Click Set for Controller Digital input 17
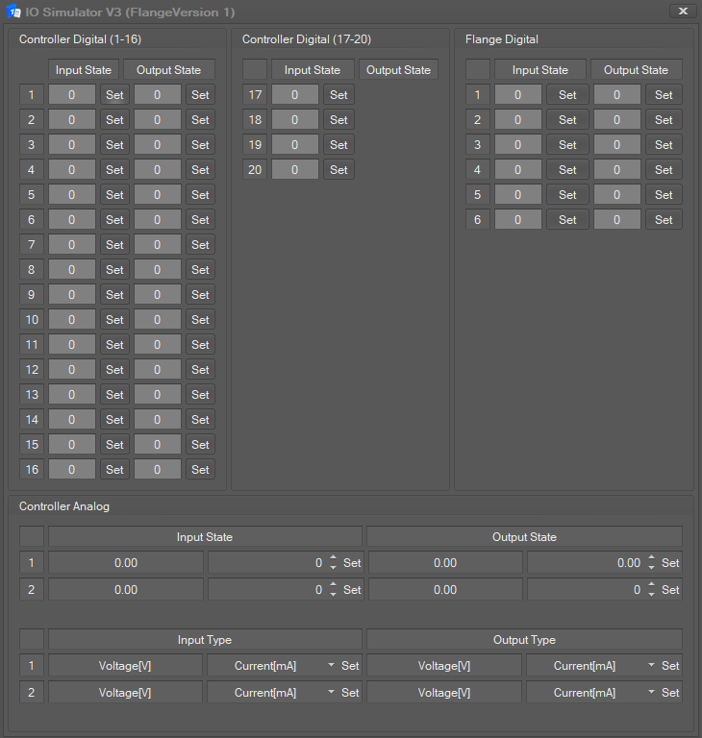The image size is (702, 738). point(338,94)
